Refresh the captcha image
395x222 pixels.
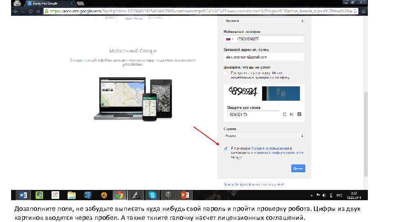coord(284,114)
